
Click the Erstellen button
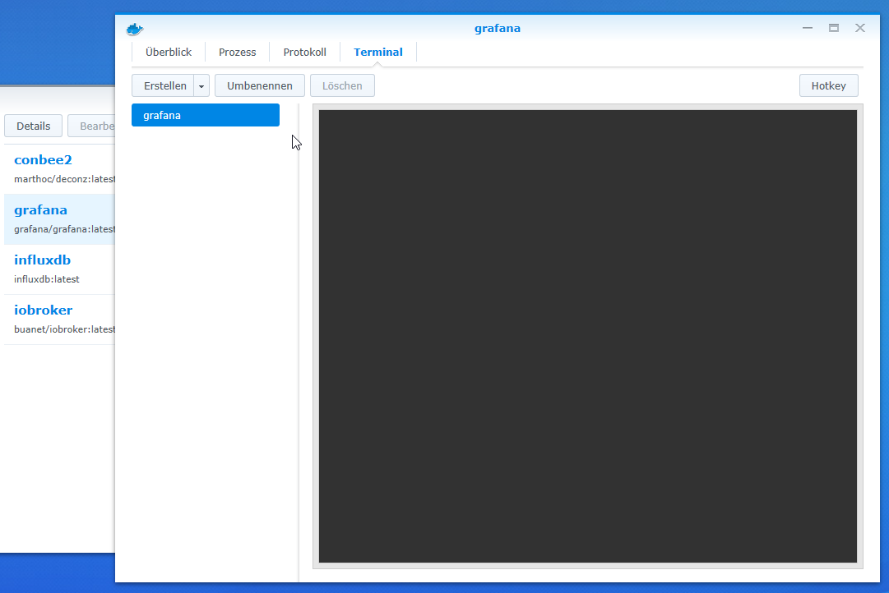164,85
